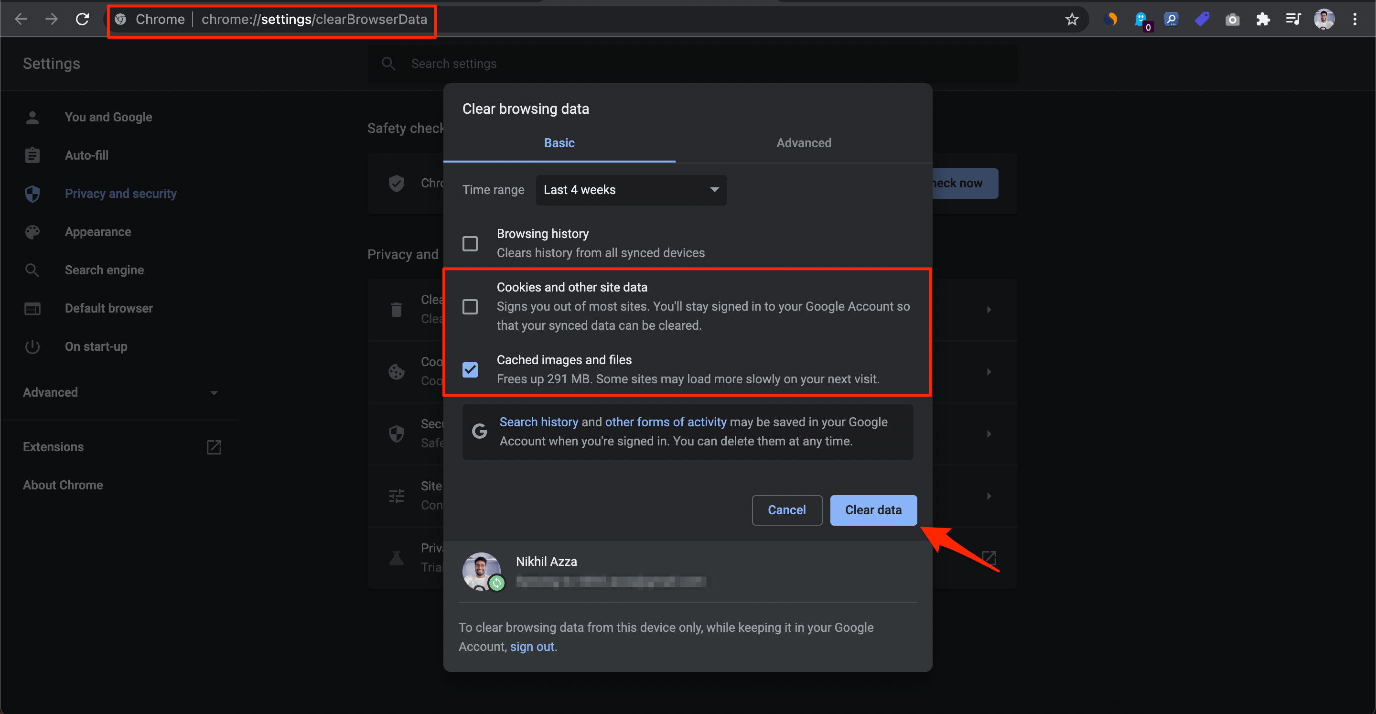The height and width of the screenshot is (714, 1376).
Task: Follow the sign out link
Action: click(x=531, y=647)
